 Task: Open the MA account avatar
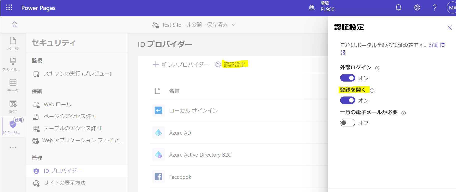point(452,8)
